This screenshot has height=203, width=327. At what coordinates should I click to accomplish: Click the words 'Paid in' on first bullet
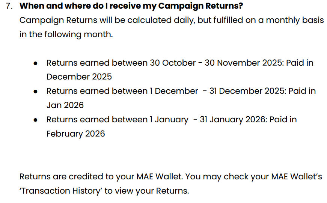300,63
